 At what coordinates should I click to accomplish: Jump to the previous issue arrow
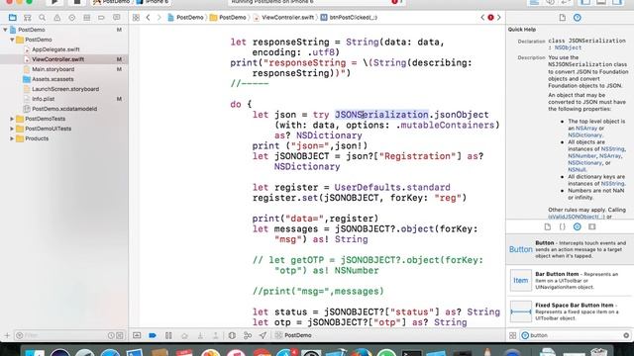(482, 18)
